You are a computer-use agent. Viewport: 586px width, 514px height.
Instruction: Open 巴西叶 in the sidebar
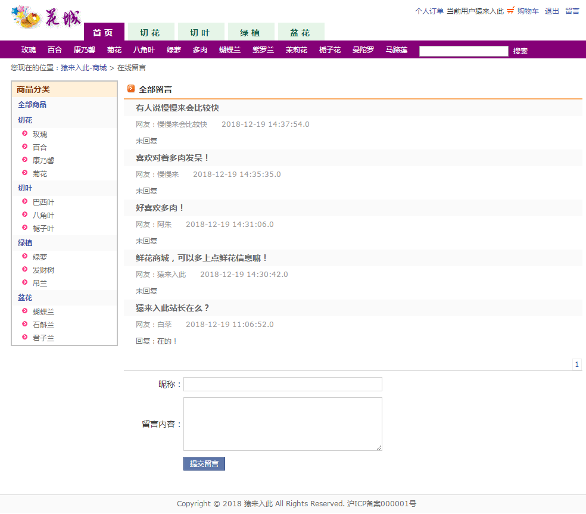tap(43, 203)
